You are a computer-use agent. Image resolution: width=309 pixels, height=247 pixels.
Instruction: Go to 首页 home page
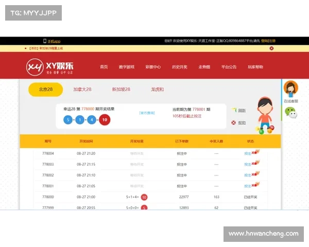tap(104, 67)
